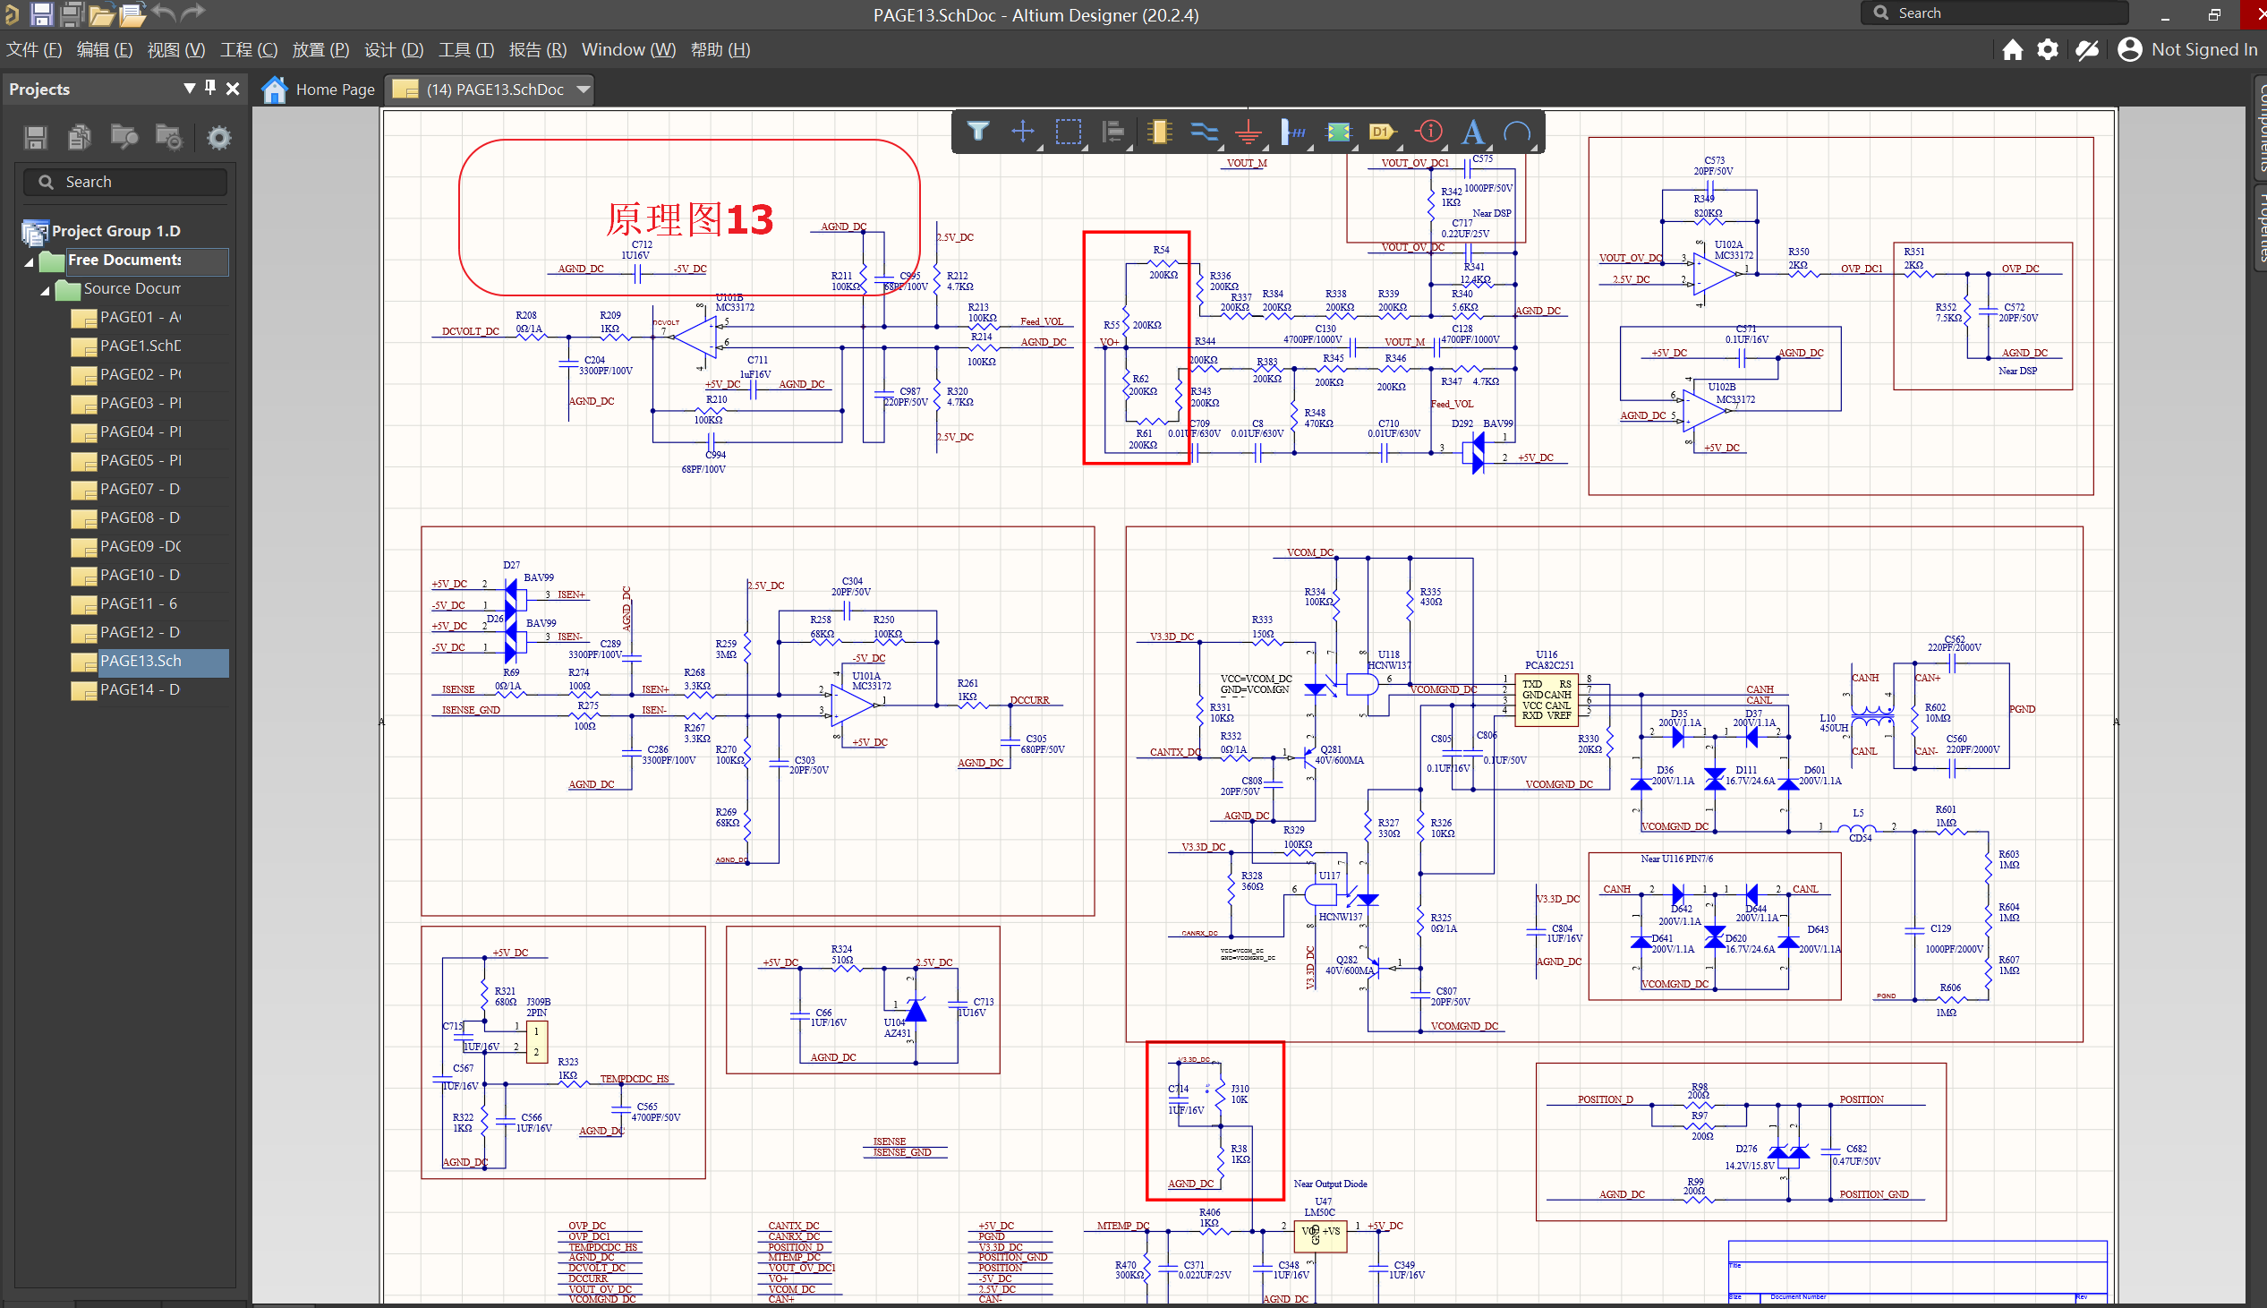Pin the Projects panel

coord(210,87)
